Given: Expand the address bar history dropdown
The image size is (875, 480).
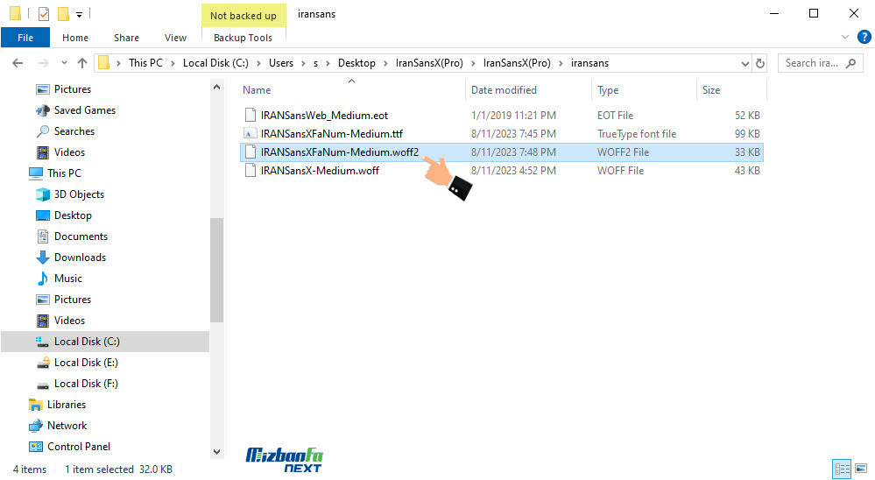Looking at the screenshot, I should tap(744, 64).
